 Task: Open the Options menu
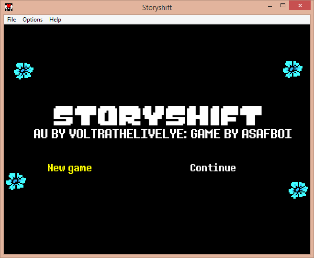(33, 20)
